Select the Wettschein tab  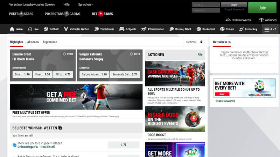coord(222,42)
